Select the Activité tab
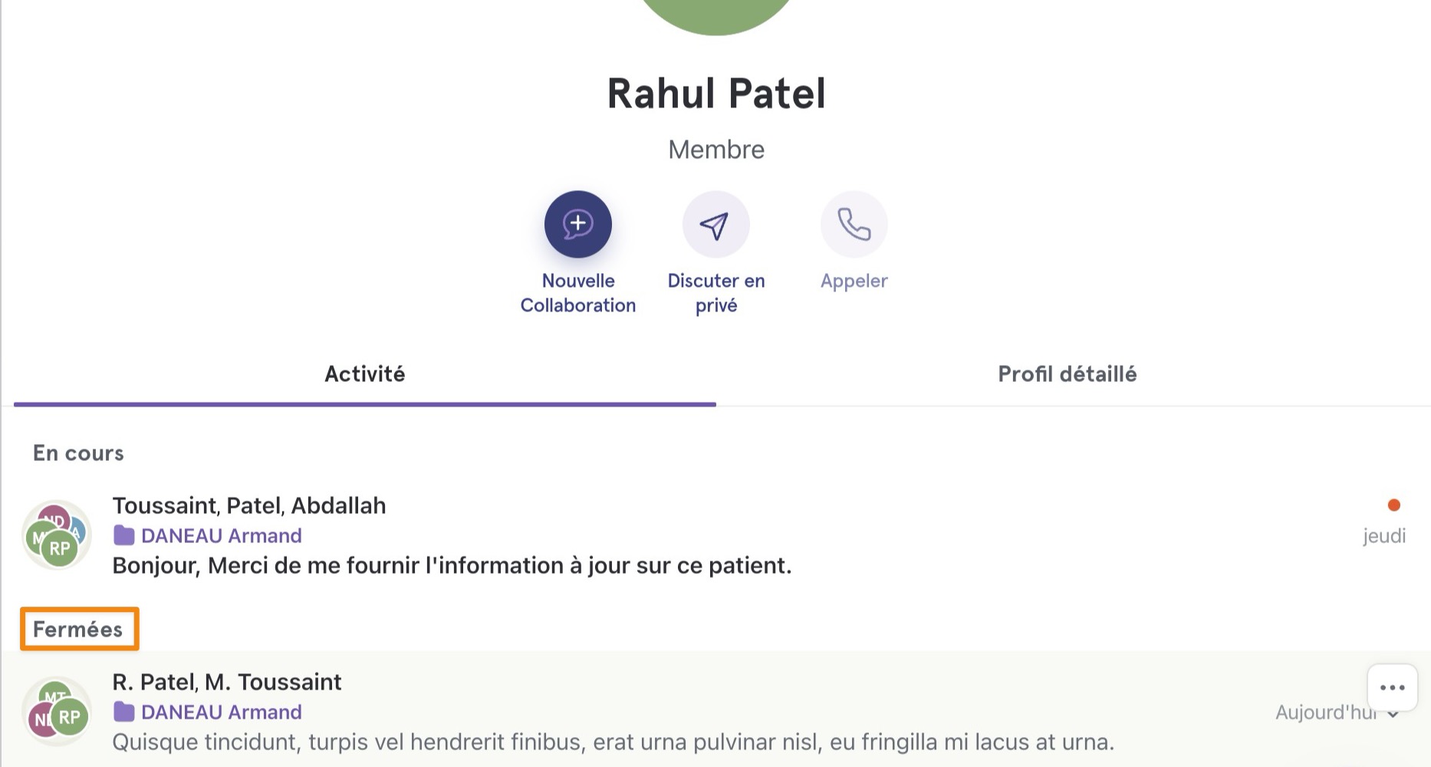1431x767 pixels. (x=364, y=374)
